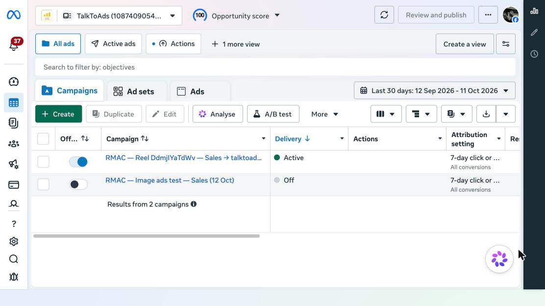The width and height of the screenshot is (545, 306).
Task: Focus the Search to filter by field
Action: coord(275,67)
